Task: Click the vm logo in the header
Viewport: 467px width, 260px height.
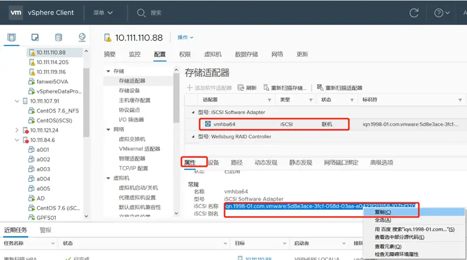Action: (x=16, y=12)
